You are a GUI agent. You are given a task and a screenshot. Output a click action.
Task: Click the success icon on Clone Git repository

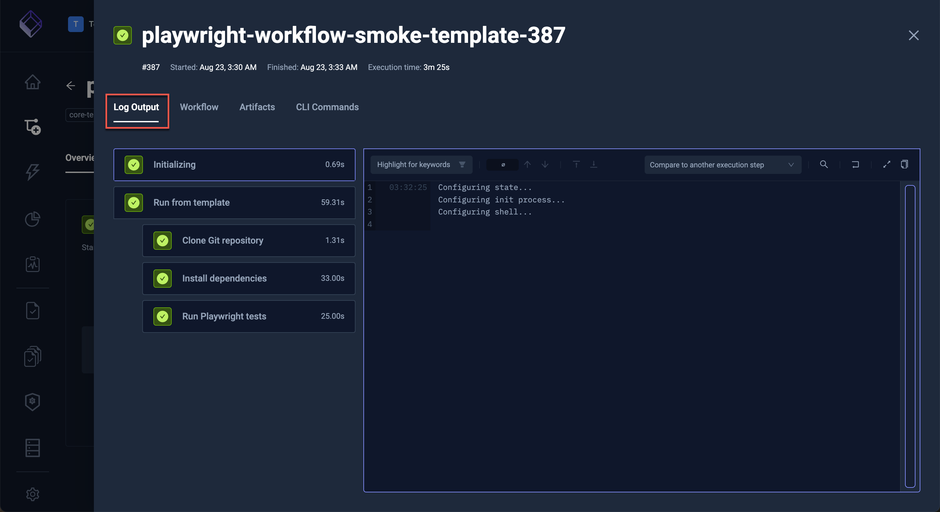click(162, 240)
